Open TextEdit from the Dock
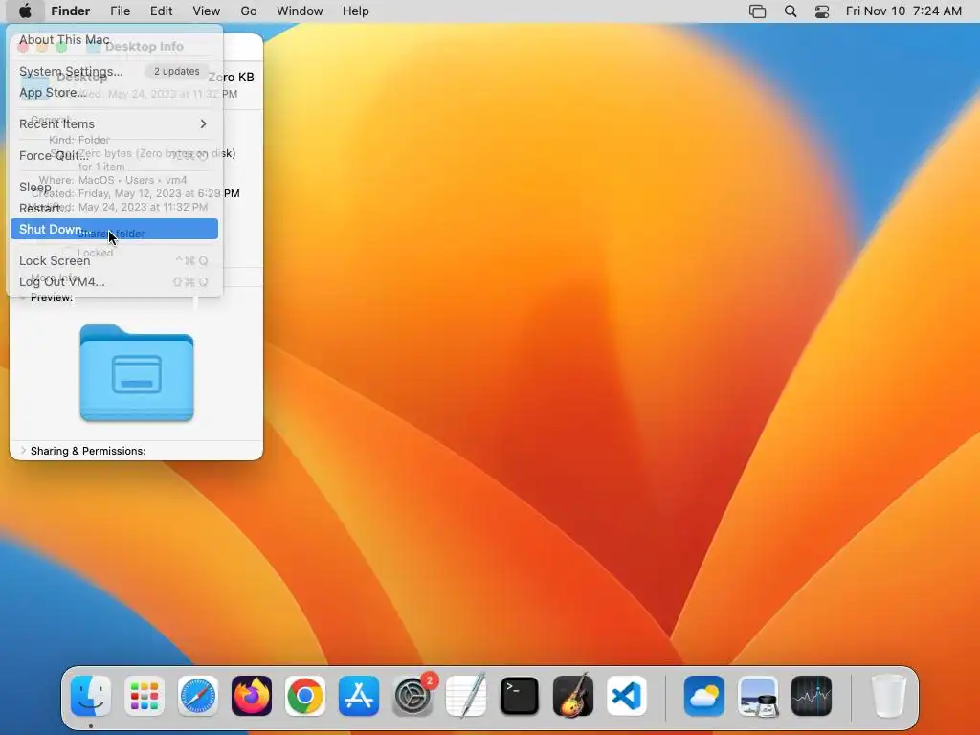The height and width of the screenshot is (735, 980). click(x=466, y=696)
